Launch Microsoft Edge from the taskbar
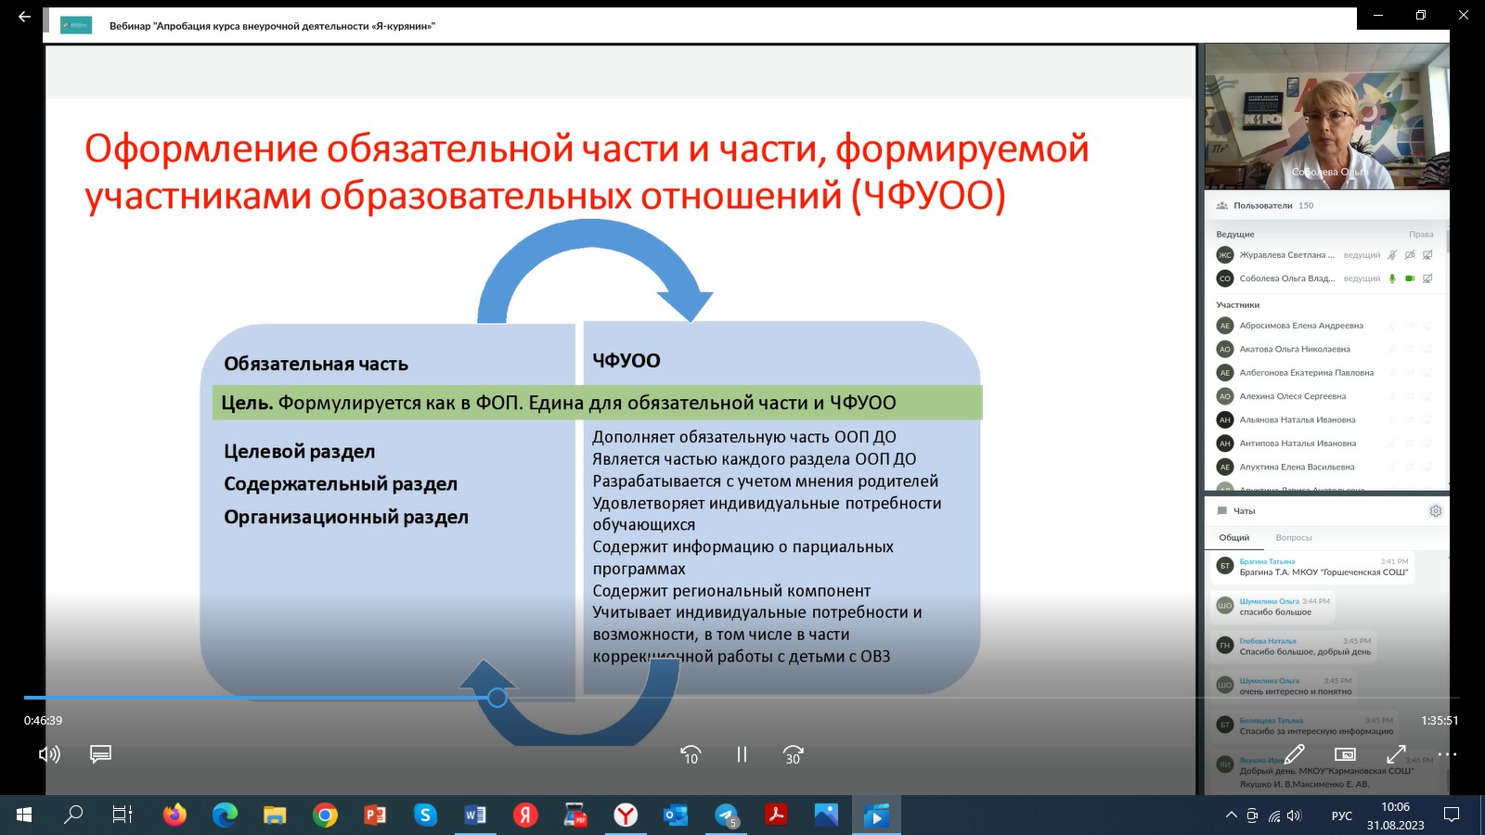Image resolution: width=1485 pixels, height=835 pixels. point(224,816)
